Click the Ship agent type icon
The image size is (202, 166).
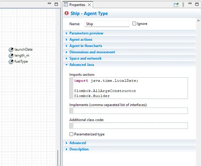(x=66, y=13)
